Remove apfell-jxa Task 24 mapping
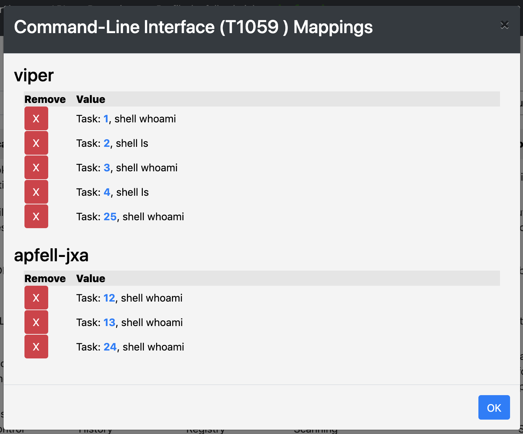The width and height of the screenshot is (523, 434). pos(36,347)
